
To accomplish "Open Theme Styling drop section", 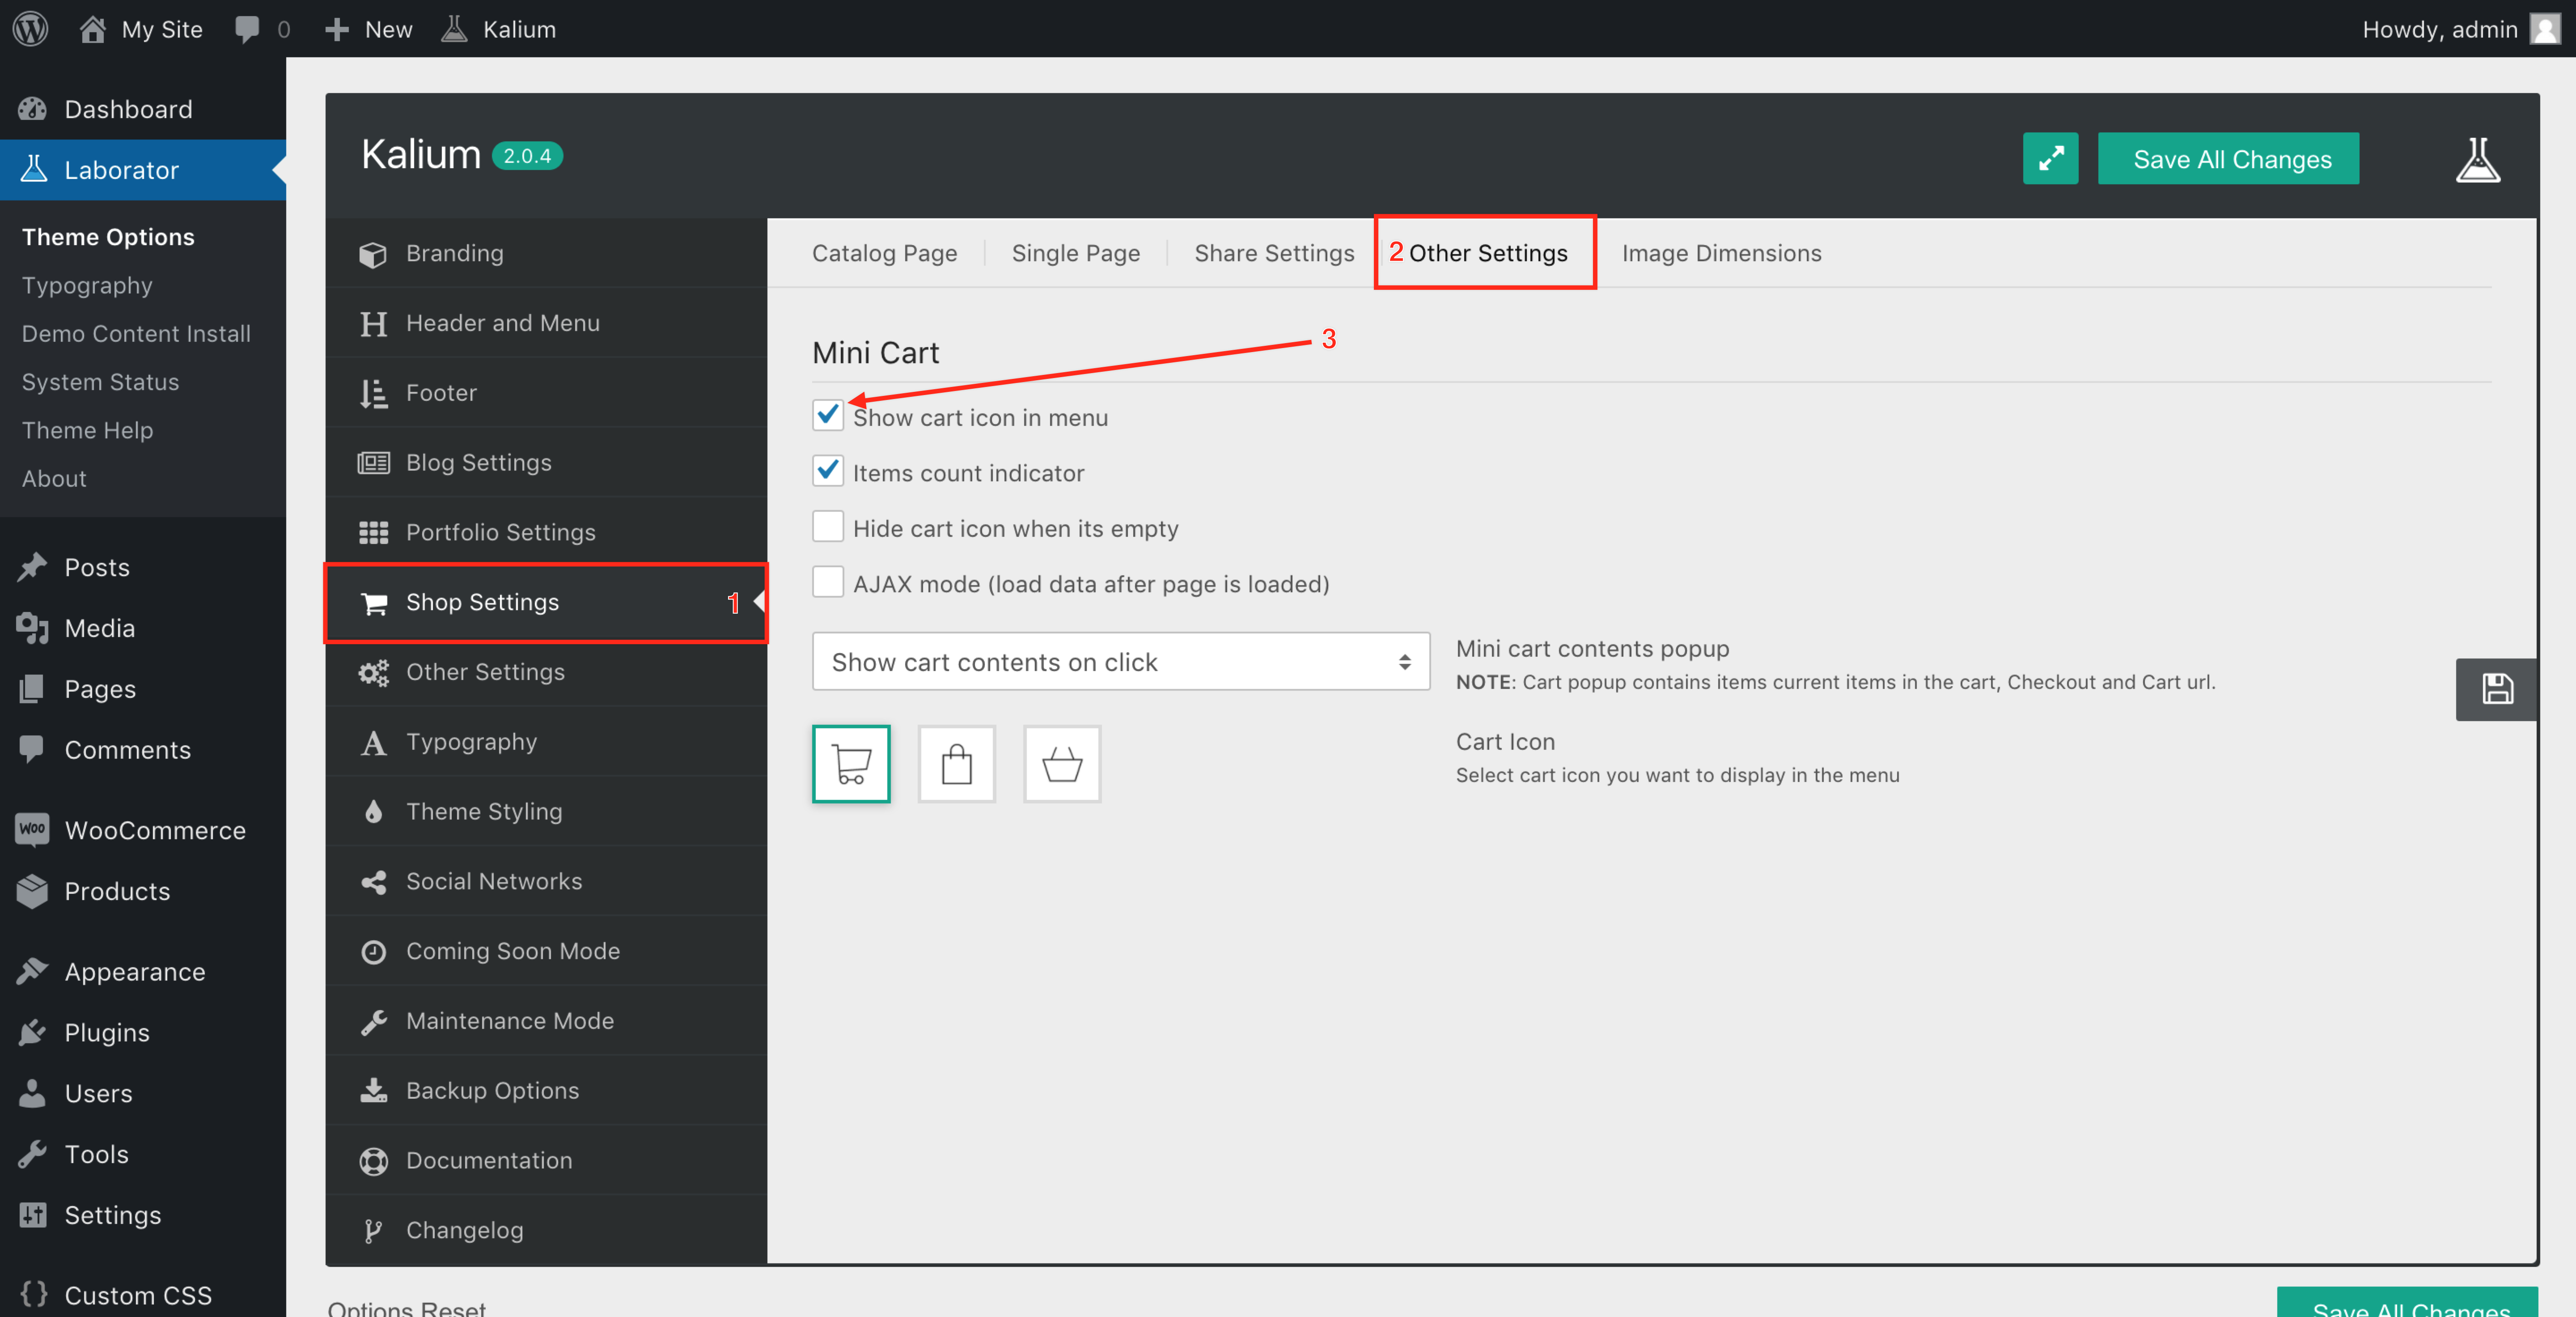I will tap(546, 811).
